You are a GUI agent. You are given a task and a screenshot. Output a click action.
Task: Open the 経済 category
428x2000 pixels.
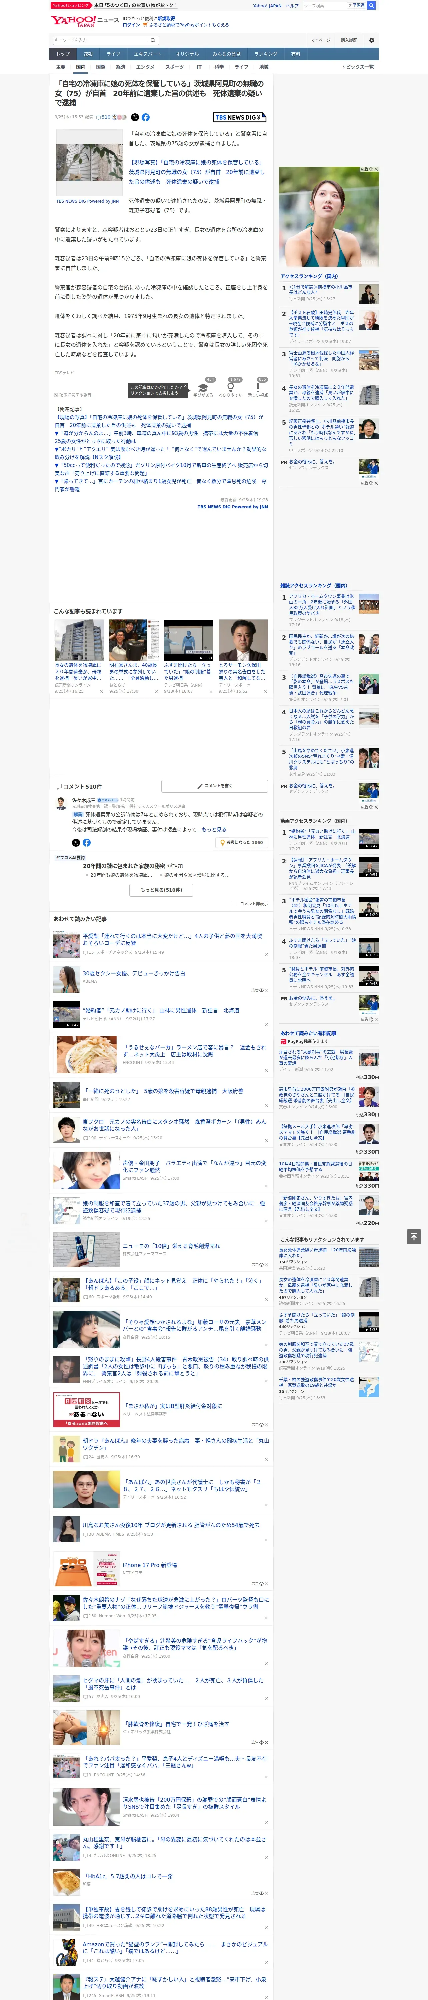[x=120, y=67]
